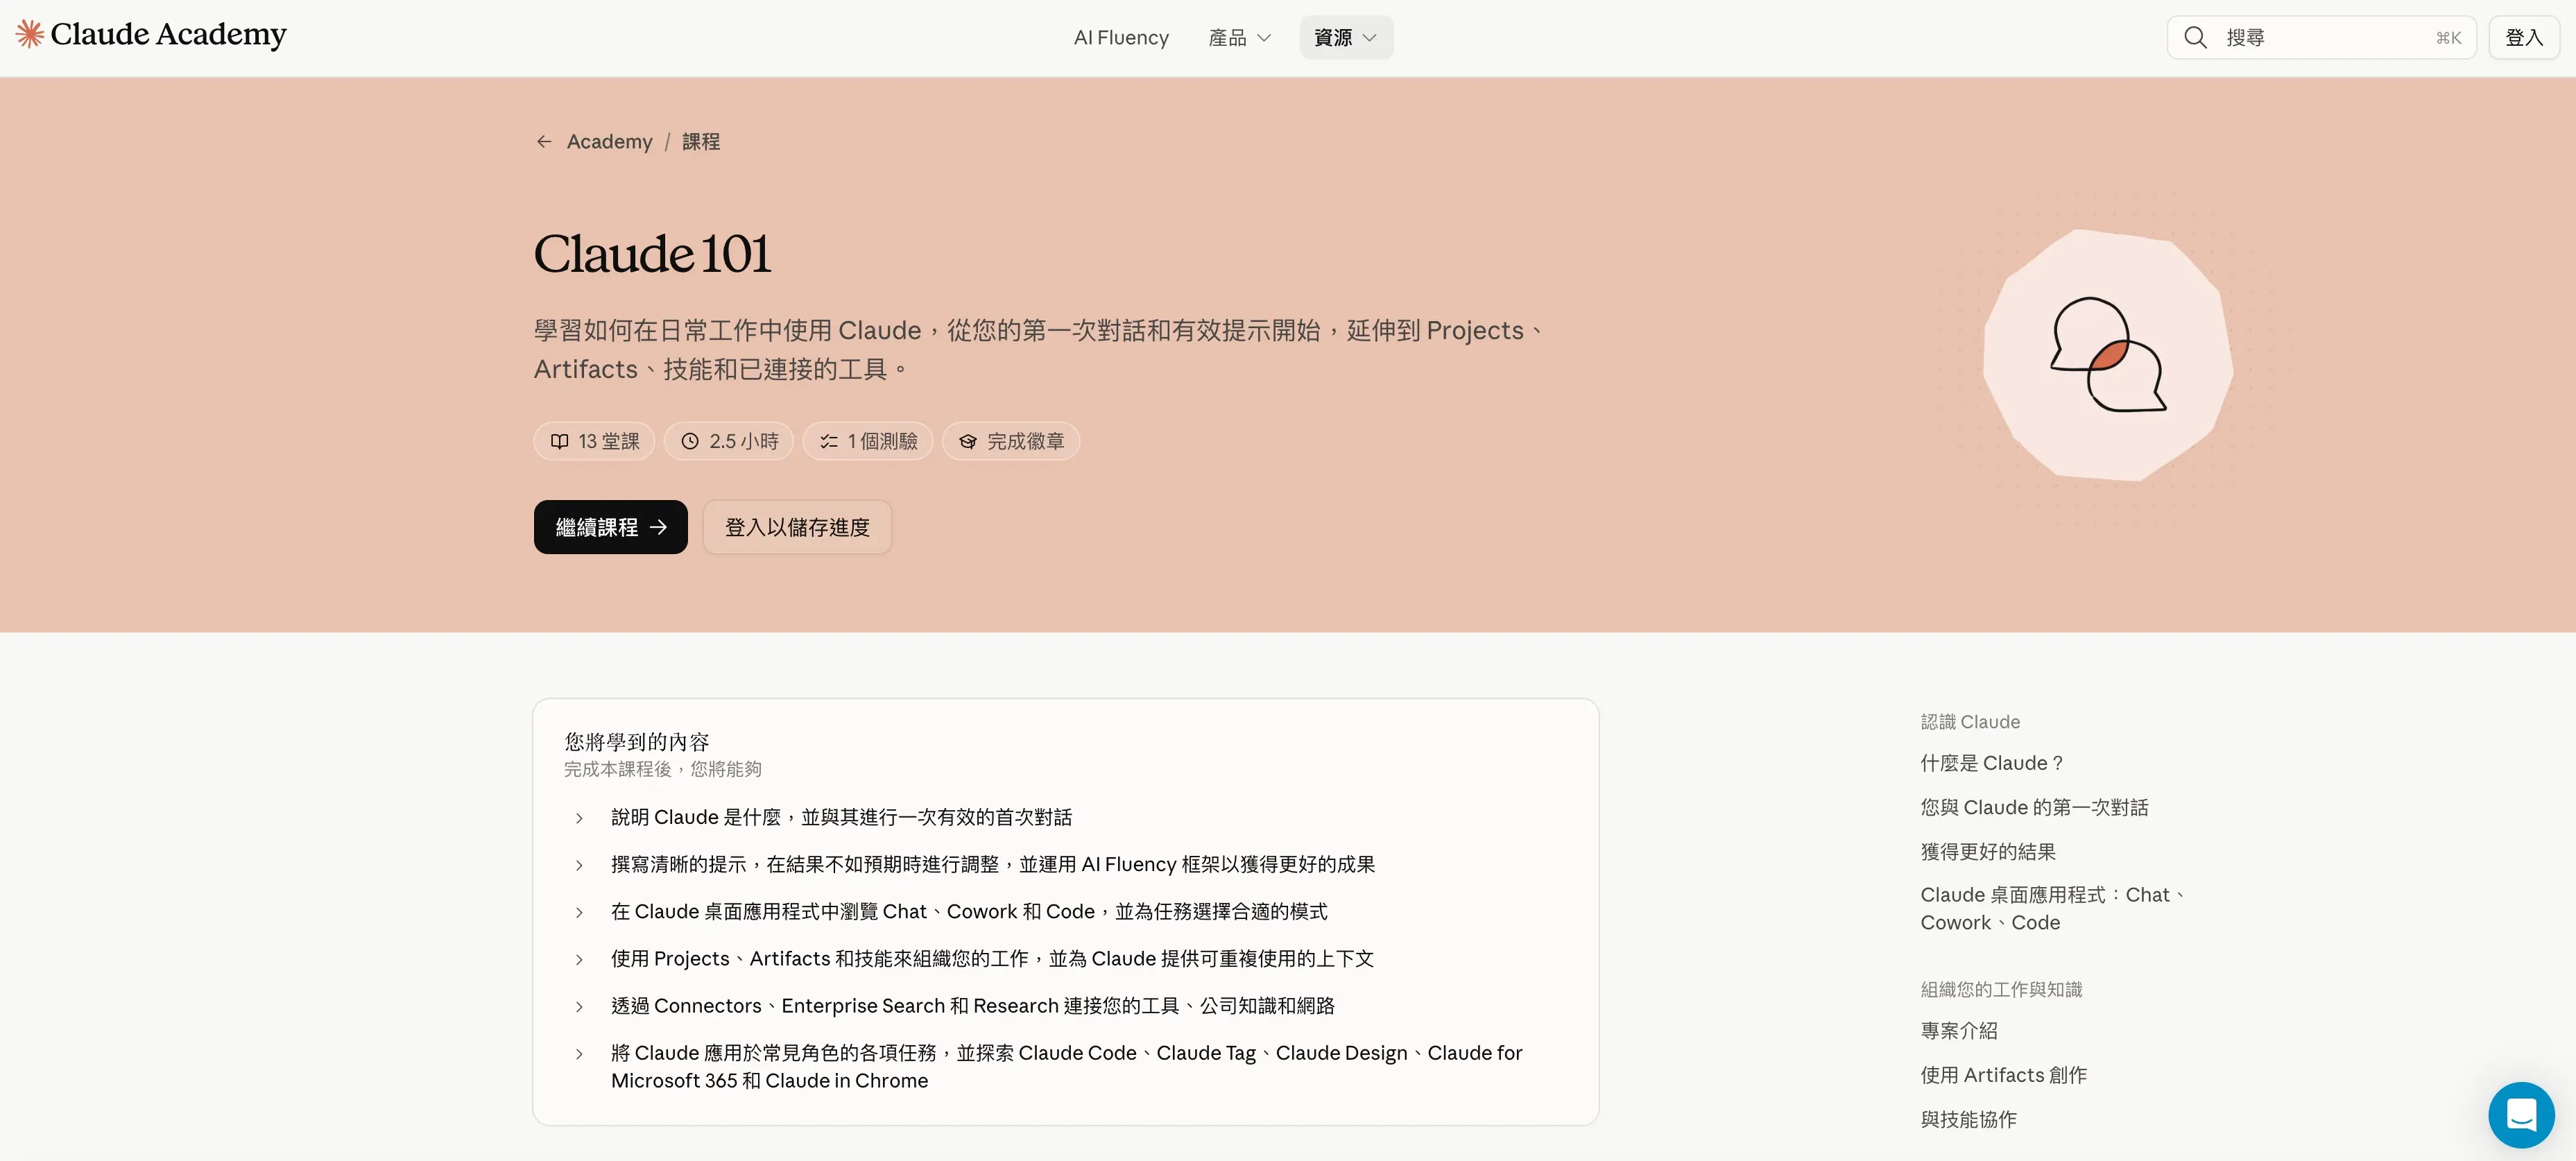Expand the 資源 navigation dropdown
The height and width of the screenshot is (1161, 2576).
(1346, 38)
